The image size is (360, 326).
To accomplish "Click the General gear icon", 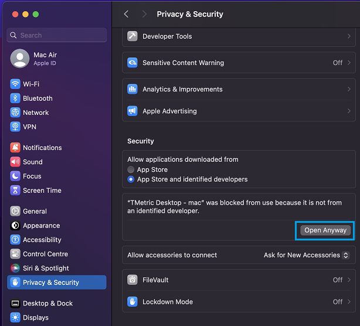I will [x=15, y=211].
